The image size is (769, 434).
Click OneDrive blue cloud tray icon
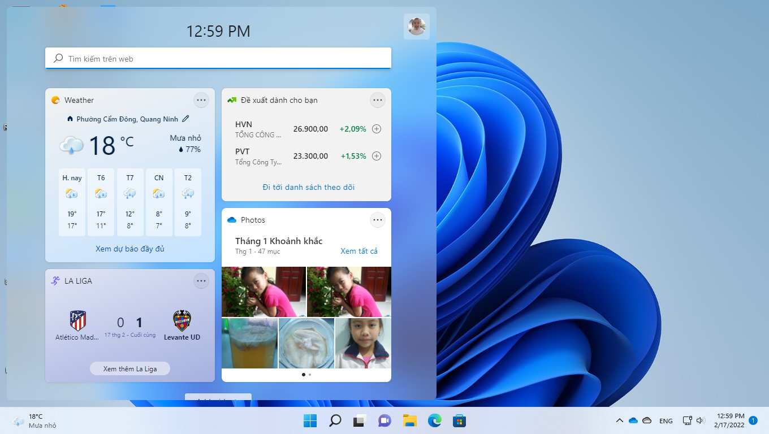coord(633,420)
